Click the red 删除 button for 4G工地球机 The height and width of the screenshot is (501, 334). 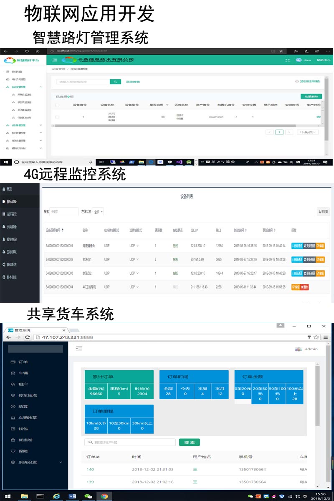tap(304, 287)
